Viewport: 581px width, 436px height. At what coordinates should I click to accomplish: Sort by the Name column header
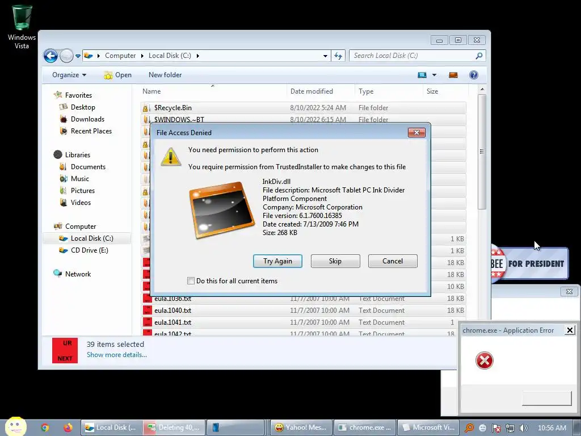213,91
